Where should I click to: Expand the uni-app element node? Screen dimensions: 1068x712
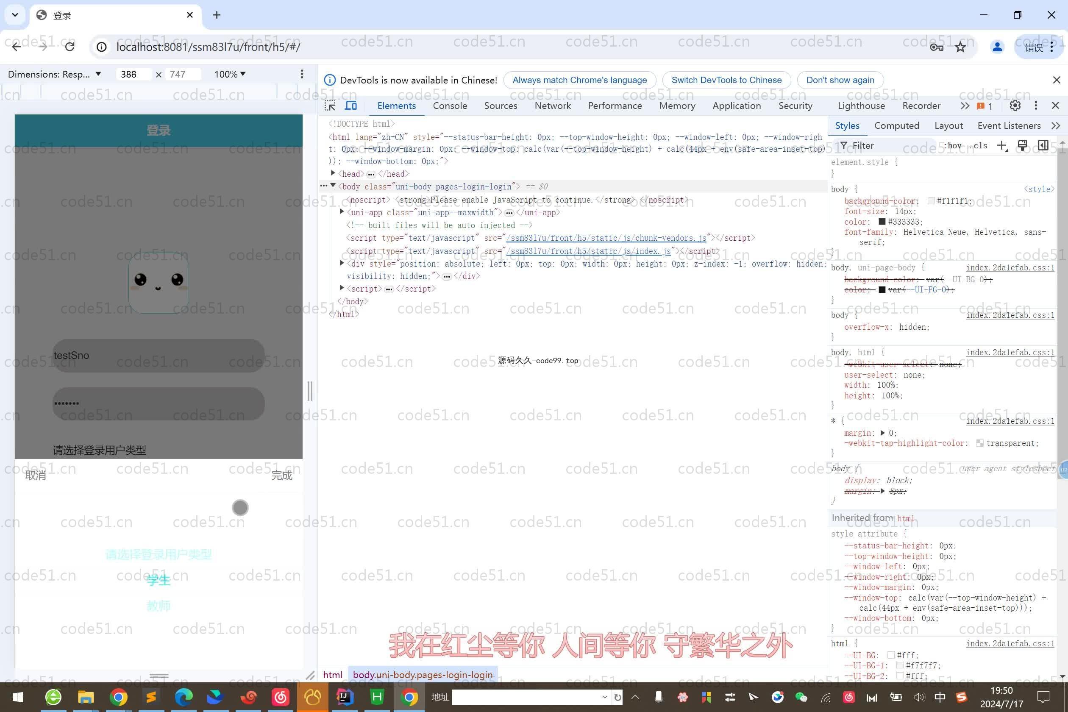[x=342, y=211]
